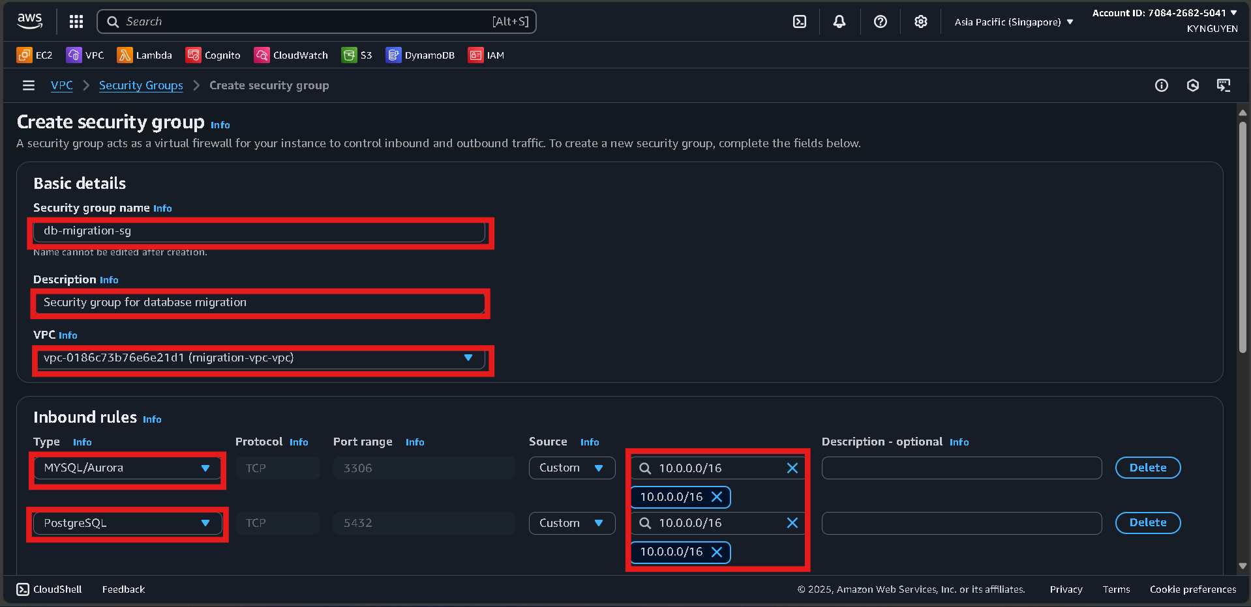Open the Cognito service shortcut
The image size is (1251, 607).
(x=213, y=55)
